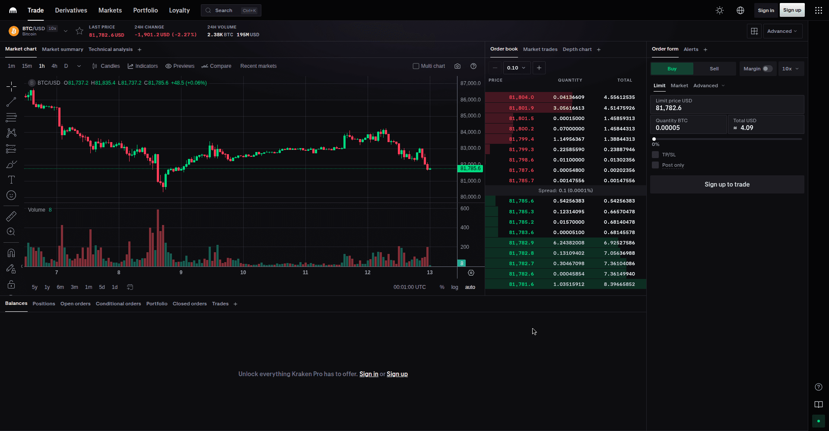Select the Fibonacci retracement tool
This screenshot has width=829, height=431.
point(11,117)
